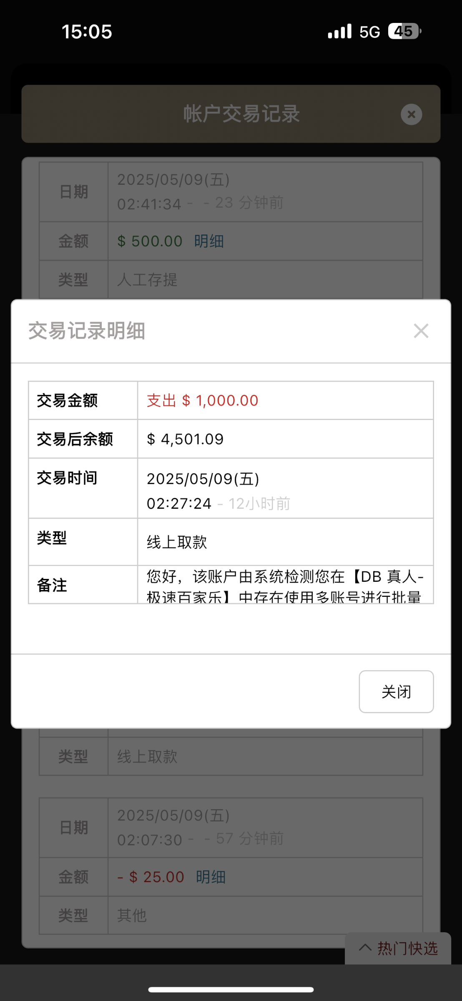Tap the 帐户交易记录 header title
This screenshot has height=1001, width=462.
coord(241,114)
